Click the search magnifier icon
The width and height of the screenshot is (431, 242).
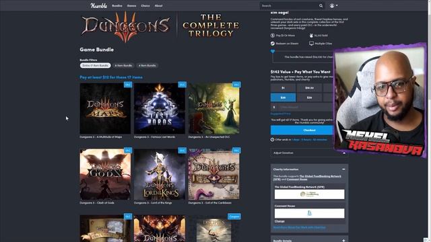pyautogui.click(x=321, y=6)
